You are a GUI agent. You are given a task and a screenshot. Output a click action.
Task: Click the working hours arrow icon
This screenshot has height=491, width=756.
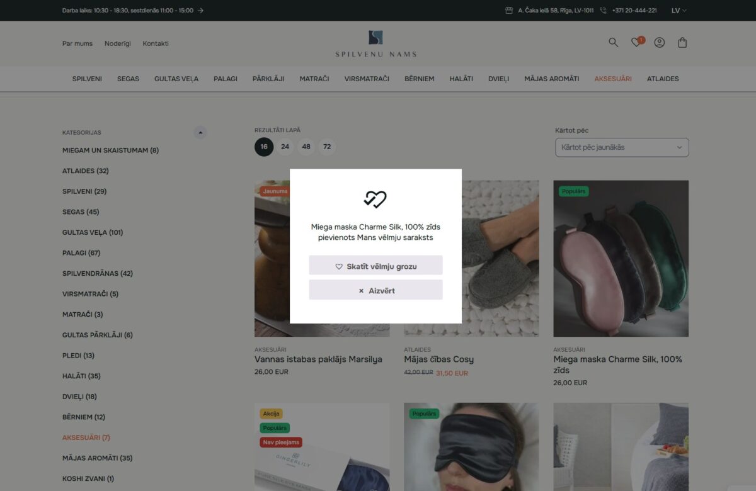(x=200, y=10)
